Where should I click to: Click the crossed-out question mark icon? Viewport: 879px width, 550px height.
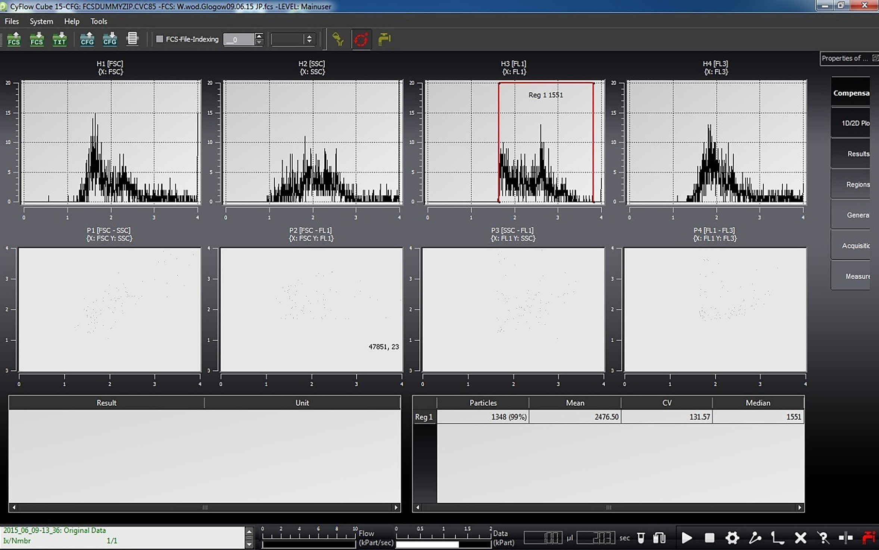pyautogui.click(x=823, y=538)
